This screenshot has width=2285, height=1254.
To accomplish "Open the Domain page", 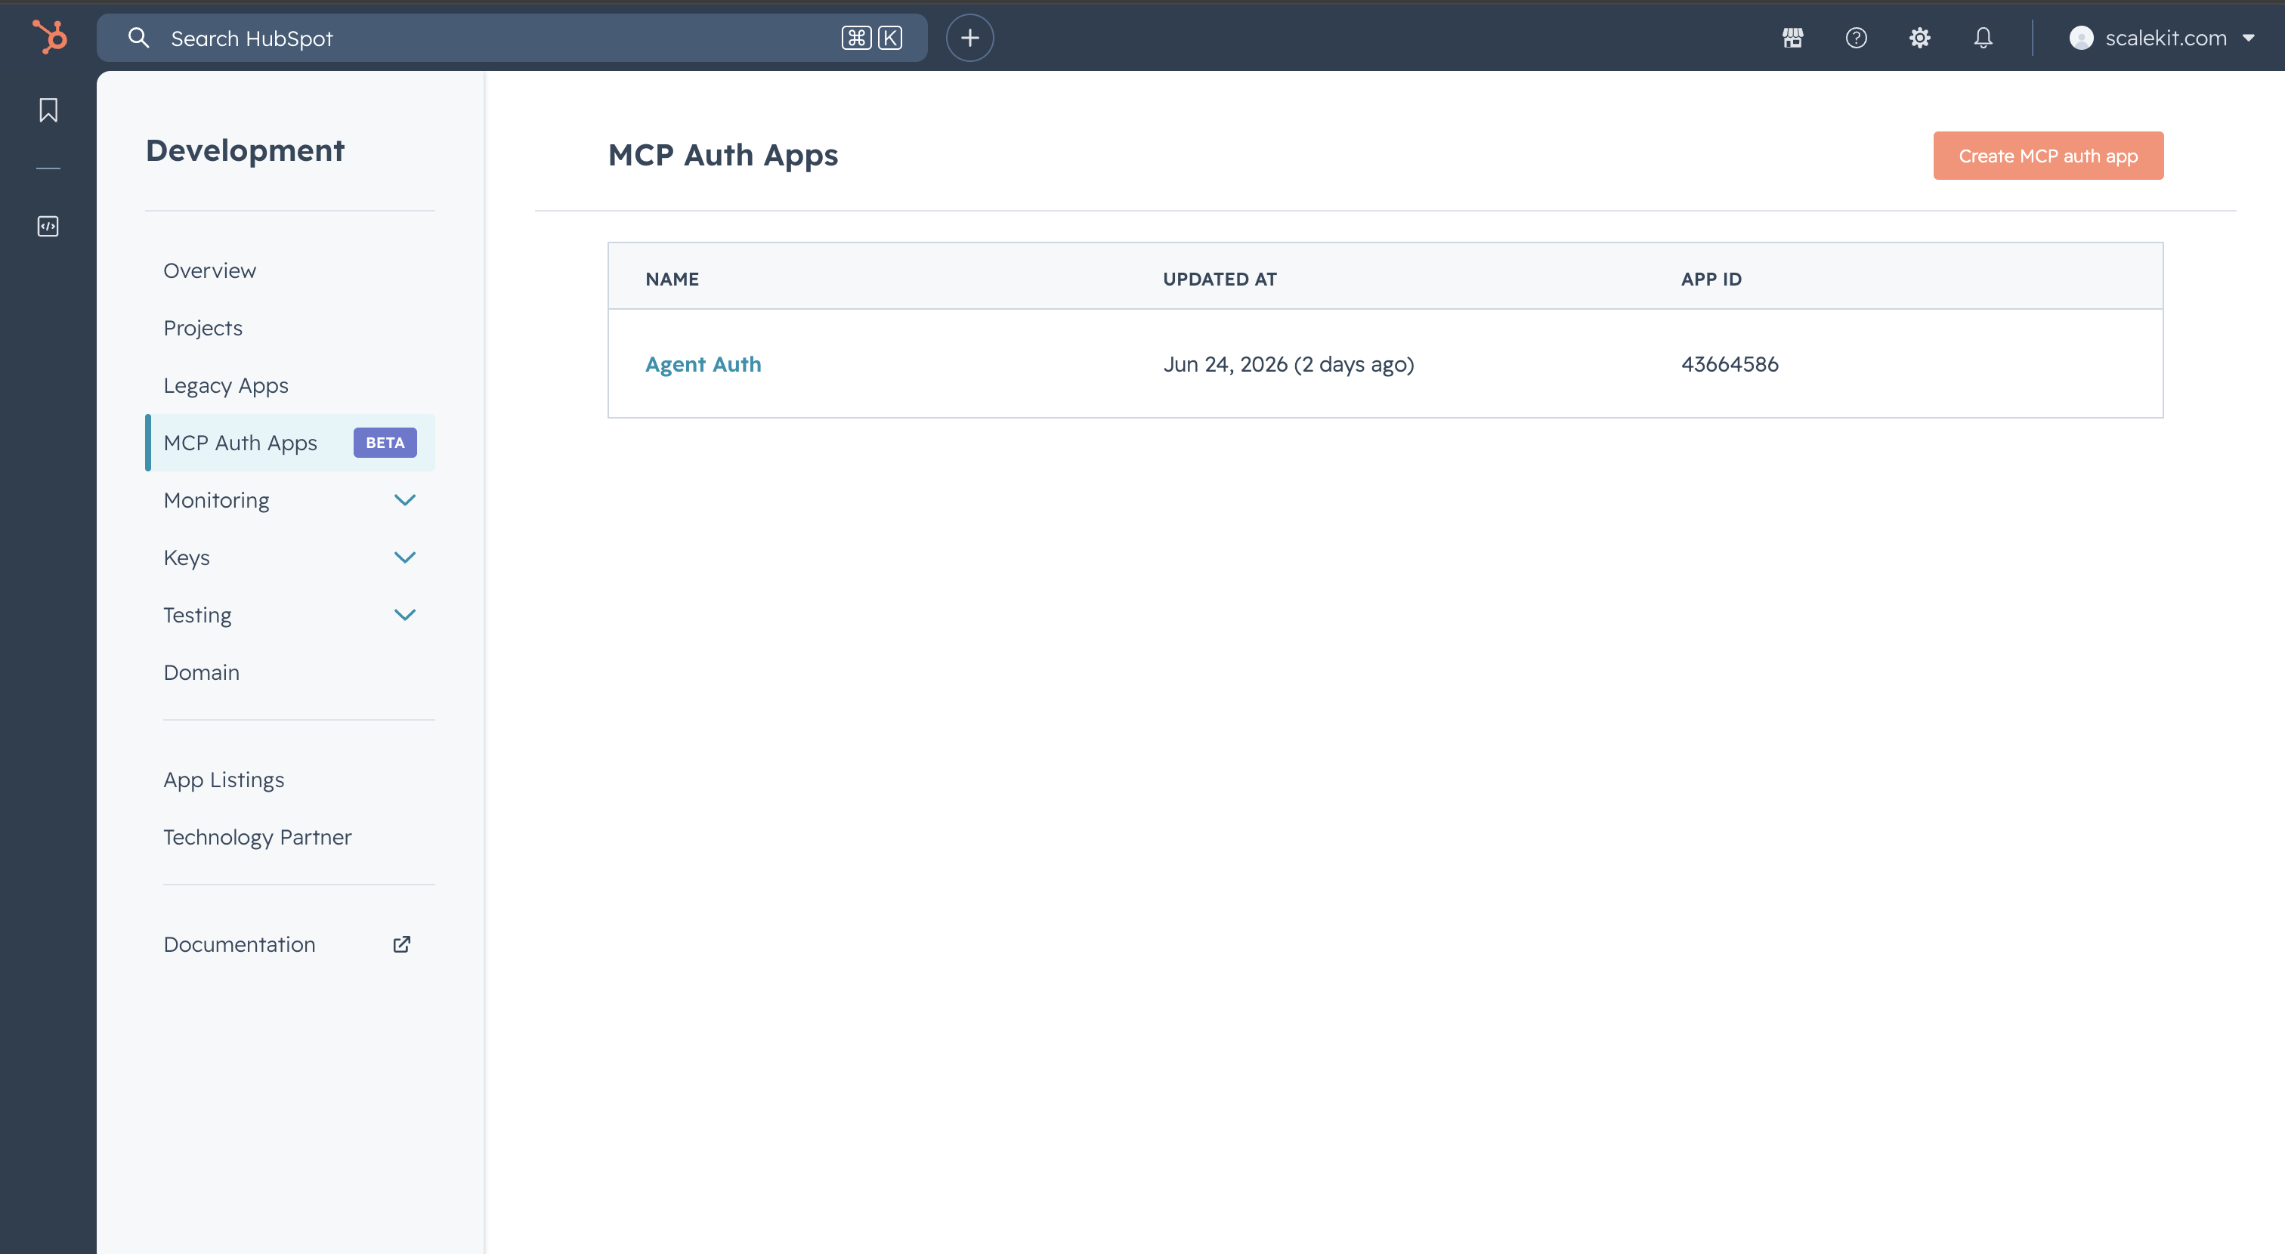I will tap(201, 672).
